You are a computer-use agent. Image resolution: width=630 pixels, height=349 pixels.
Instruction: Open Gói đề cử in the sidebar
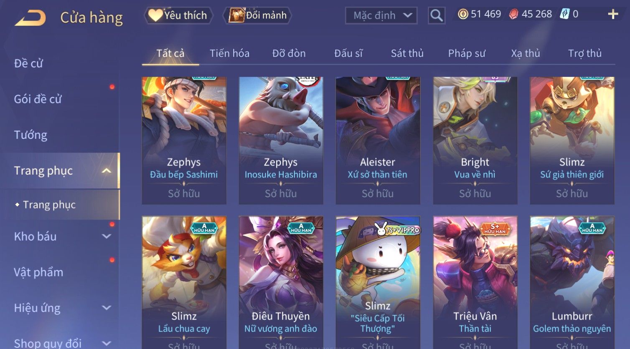38,99
